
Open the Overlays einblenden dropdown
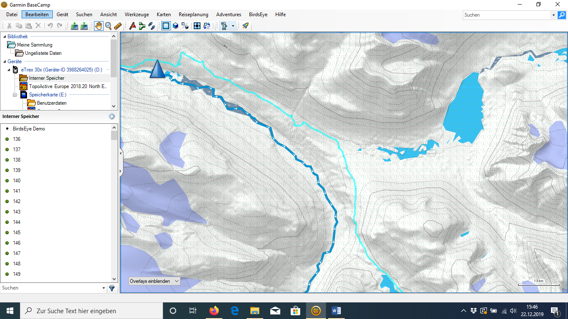click(x=154, y=281)
